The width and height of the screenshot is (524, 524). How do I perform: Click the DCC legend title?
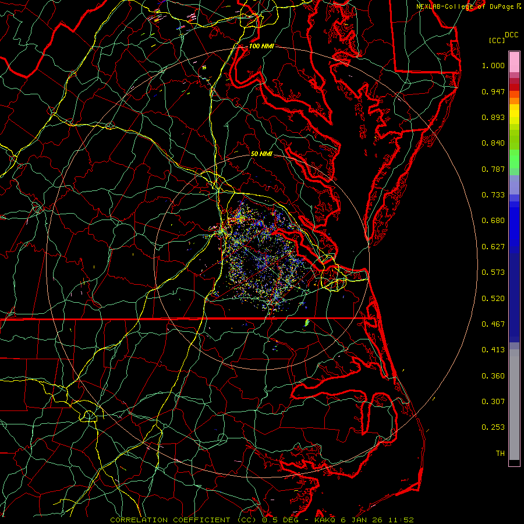coord(511,35)
